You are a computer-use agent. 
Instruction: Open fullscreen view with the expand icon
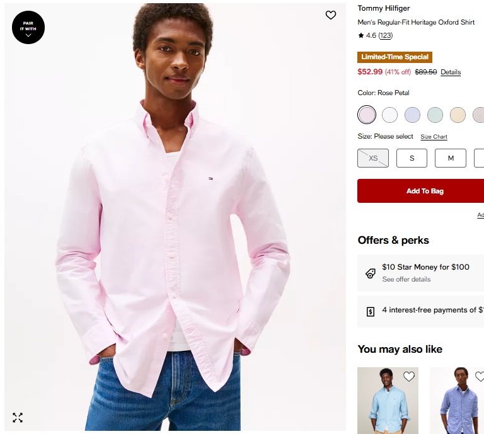[x=18, y=418]
